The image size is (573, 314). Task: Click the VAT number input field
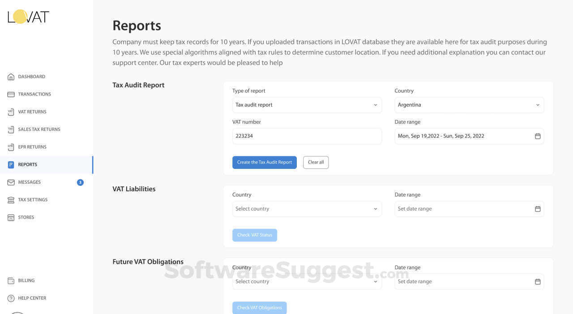tap(307, 136)
